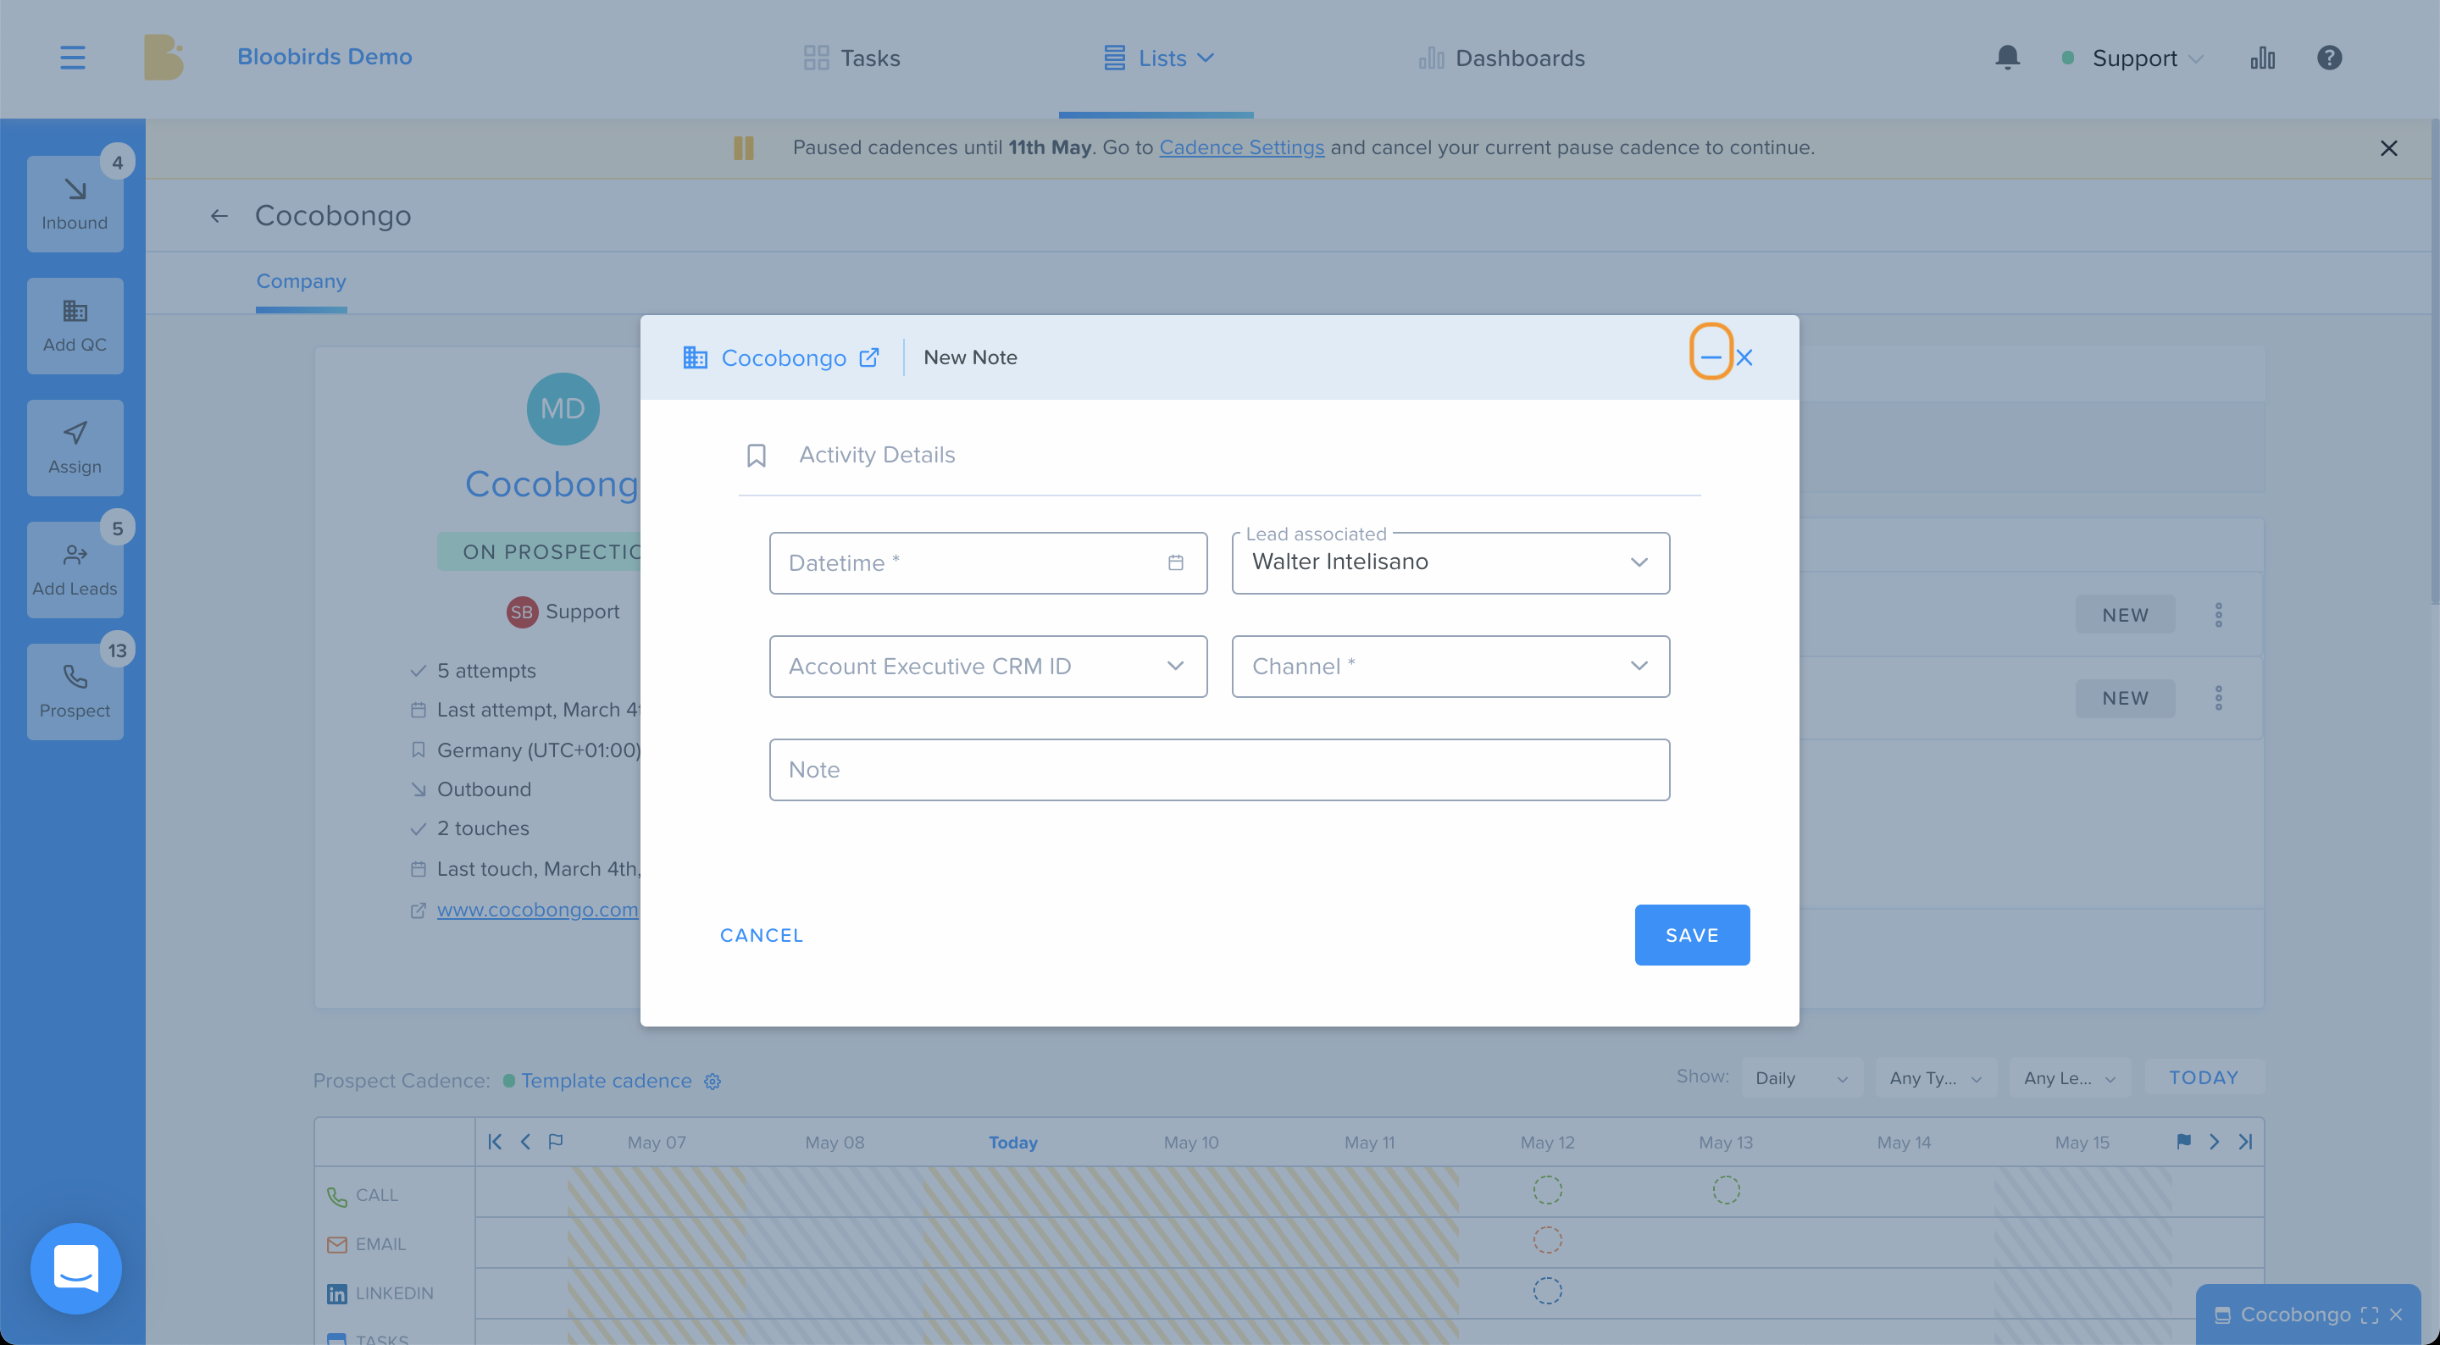Close the New Note dialog
The image size is (2440, 1345).
pyautogui.click(x=1744, y=357)
